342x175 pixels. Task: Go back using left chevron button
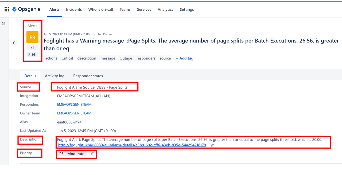(14, 43)
